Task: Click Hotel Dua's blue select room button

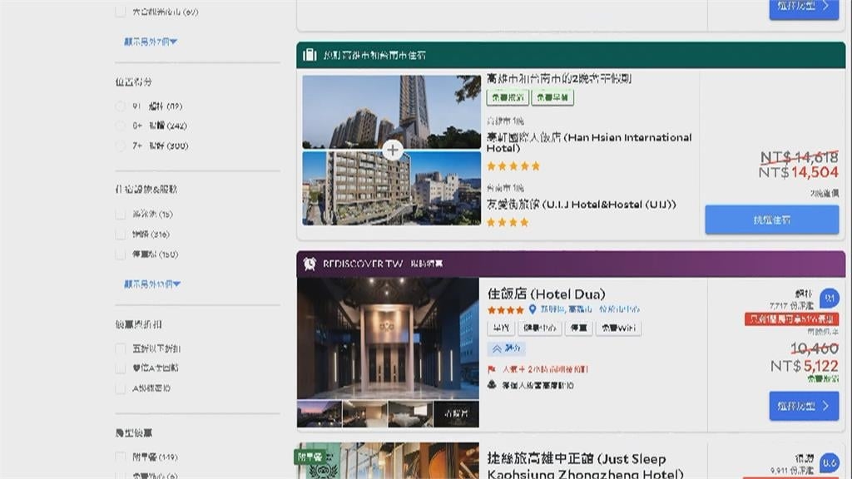Action: click(x=803, y=406)
